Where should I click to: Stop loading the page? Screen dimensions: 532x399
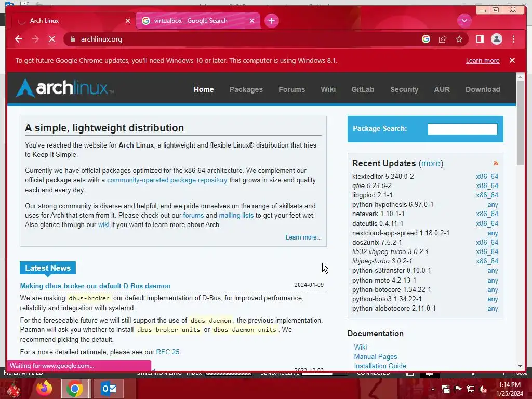52,39
